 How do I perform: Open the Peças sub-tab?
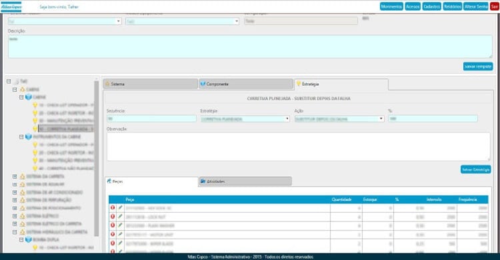point(151,182)
